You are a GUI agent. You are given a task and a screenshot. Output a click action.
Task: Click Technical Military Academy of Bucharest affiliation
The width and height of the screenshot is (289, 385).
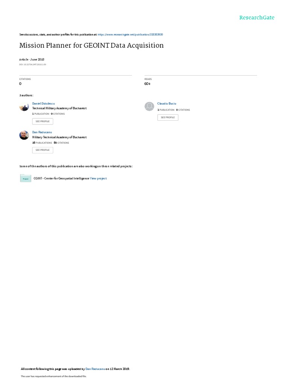[x=59, y=108]
